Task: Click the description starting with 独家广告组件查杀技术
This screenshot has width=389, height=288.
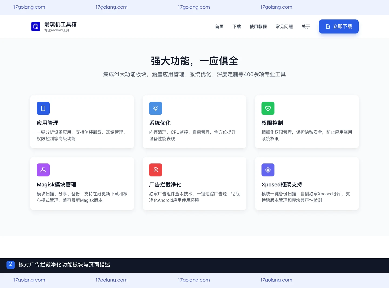Action: 194,197
